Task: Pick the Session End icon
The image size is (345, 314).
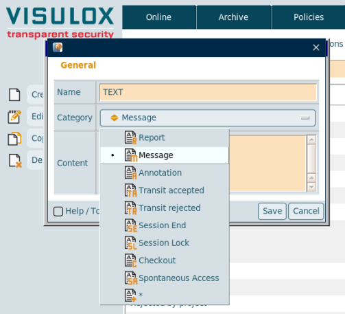Action: click(x=131, y=225)
